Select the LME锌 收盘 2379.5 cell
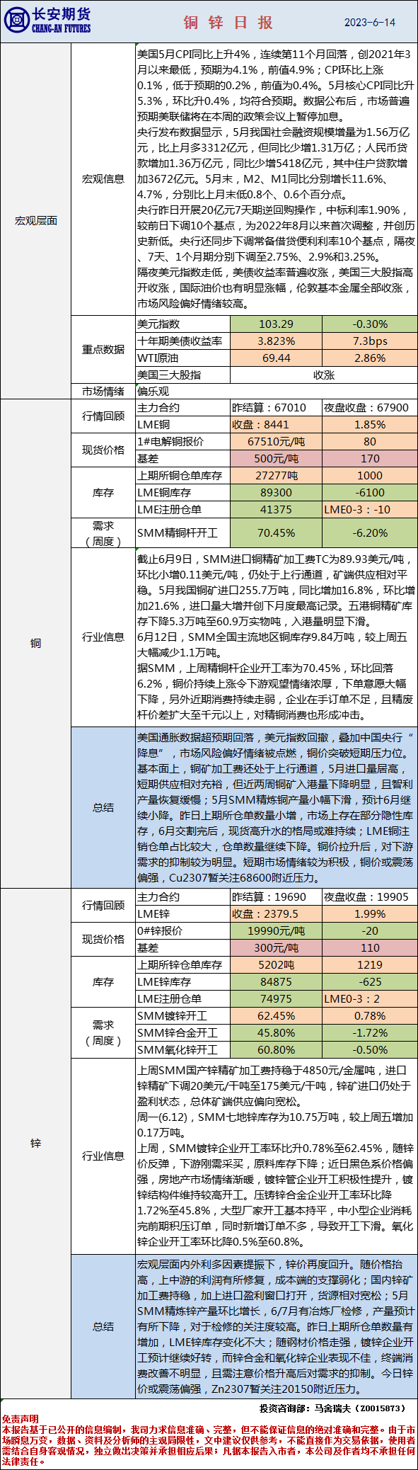This screenshot has width=418, height=1470. point(276,914)
